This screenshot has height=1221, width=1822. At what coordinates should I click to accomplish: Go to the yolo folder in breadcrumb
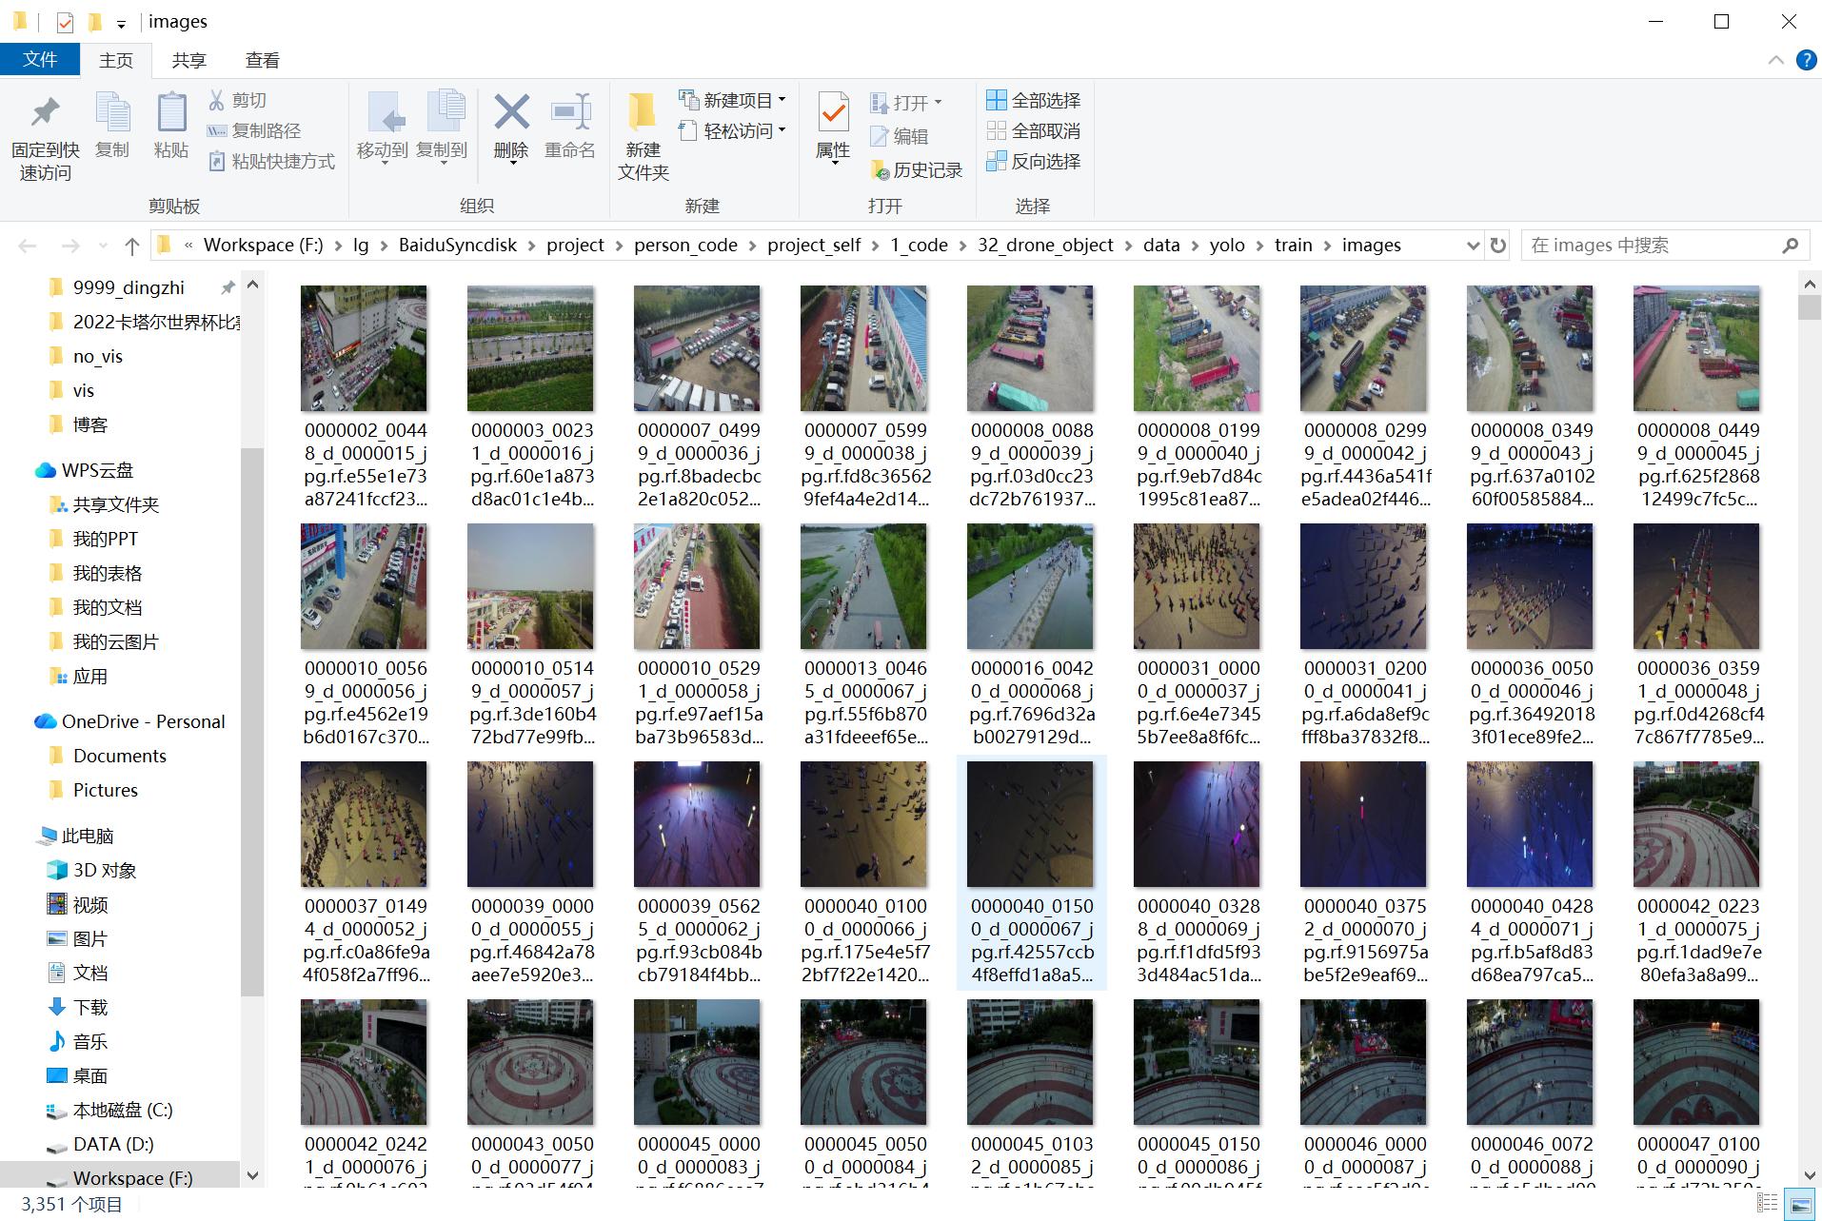pos(1227,246)
